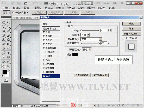Click the 填充屏幕 fill screen button

[72, 13]
